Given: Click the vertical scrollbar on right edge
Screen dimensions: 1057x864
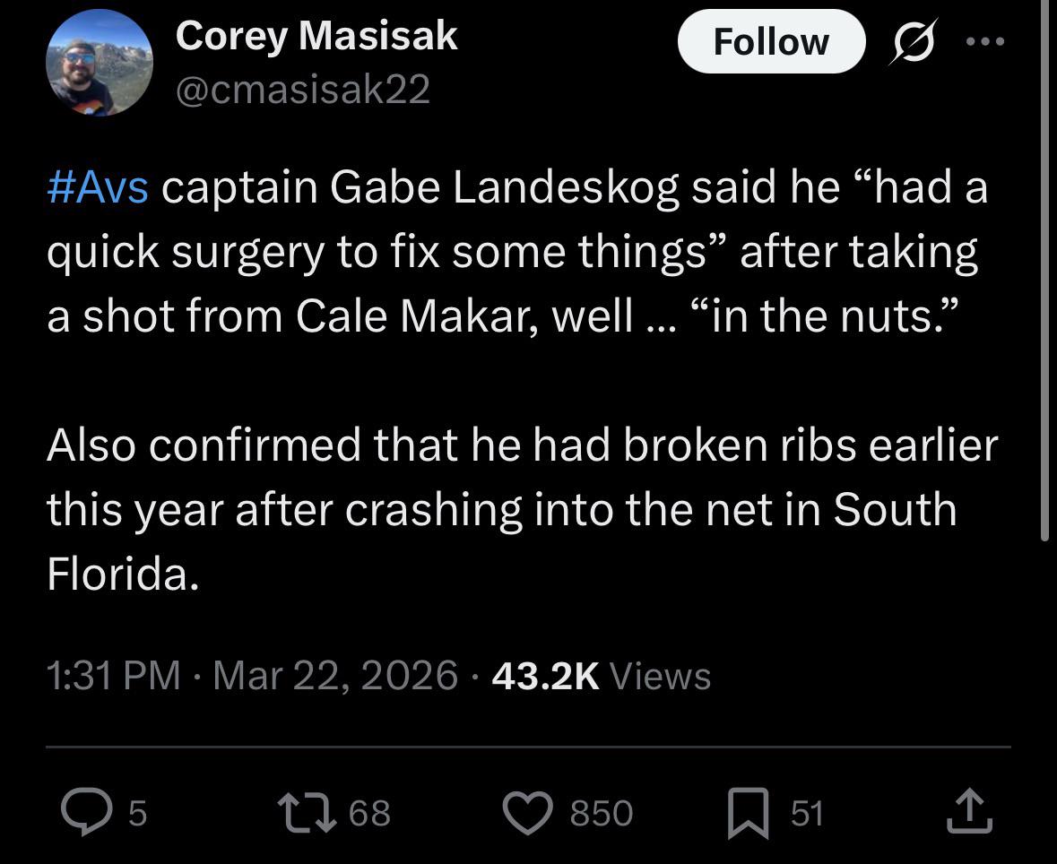Looking at the screenshot, I should 1044,269.
